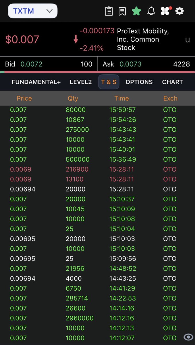Toggle the eye visibility icon
Screen dimensions: 195x345
tap(188, 337)
